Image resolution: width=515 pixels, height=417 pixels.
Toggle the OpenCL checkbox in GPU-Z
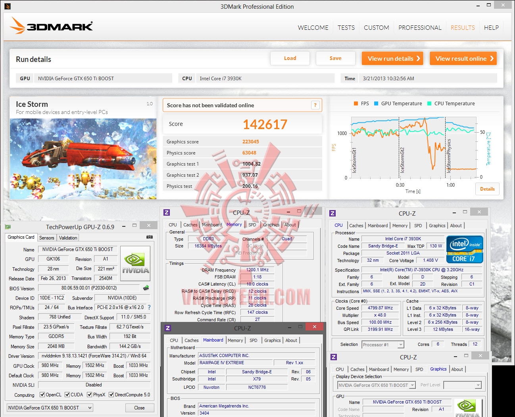tap(42, 395)
